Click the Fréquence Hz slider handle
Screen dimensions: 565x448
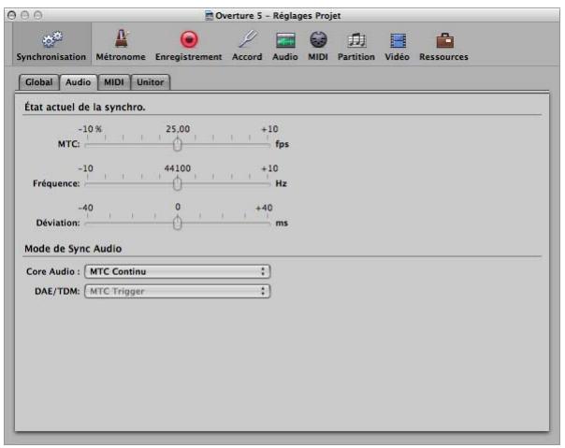click(x=178, y=184)
